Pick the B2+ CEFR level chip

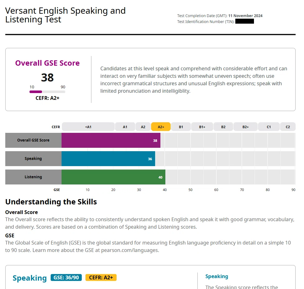[246, 127]
